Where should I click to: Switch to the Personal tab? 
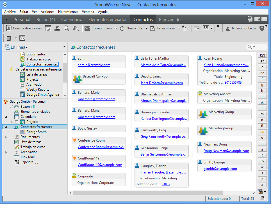[x=22, y=20]
